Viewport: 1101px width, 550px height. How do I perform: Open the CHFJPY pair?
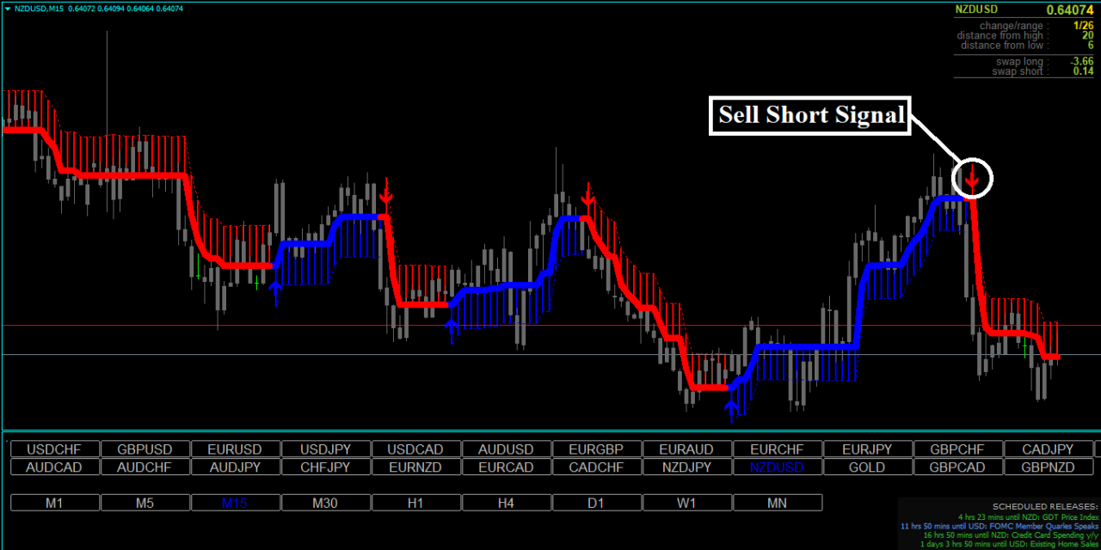tap(326, 467)
